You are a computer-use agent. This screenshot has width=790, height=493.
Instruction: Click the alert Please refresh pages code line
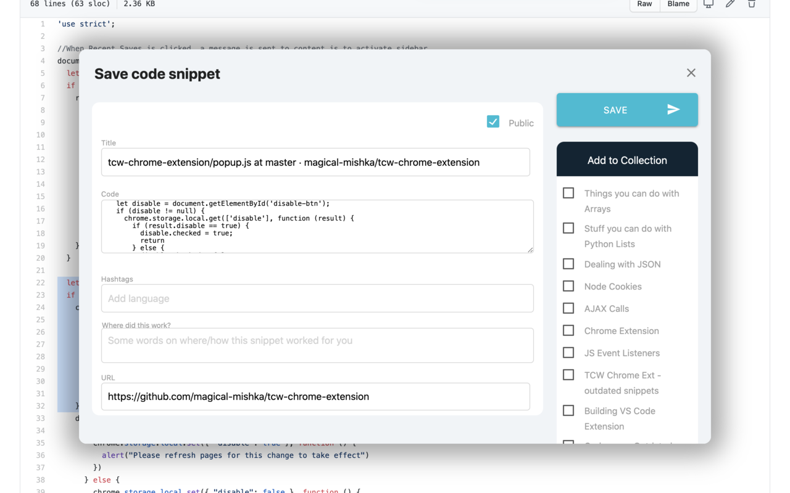tap(235, 455)
